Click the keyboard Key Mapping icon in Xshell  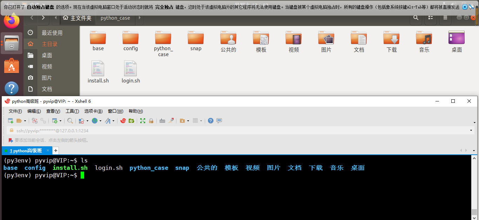coord(162,121)
